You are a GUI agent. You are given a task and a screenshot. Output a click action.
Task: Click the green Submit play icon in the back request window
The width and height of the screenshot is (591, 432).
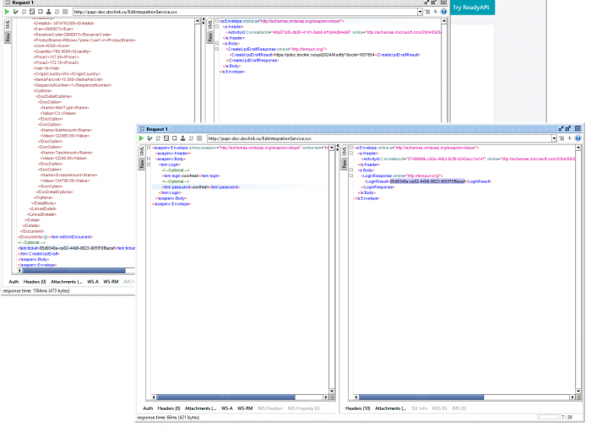7,12
